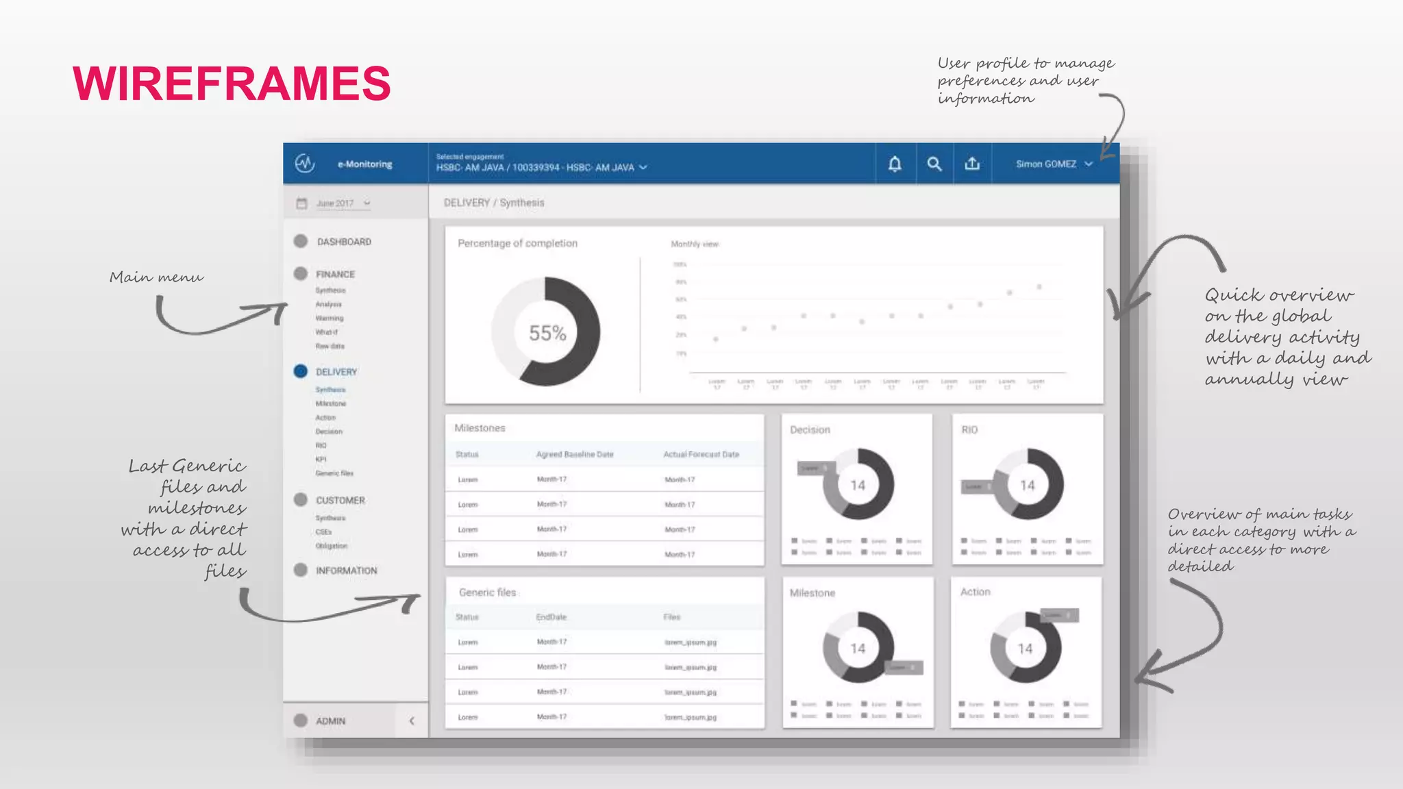The height and width of the screenshot is (789, 1403).
Task: Select Analysis under FINANCE
Action: click(328, 304)
